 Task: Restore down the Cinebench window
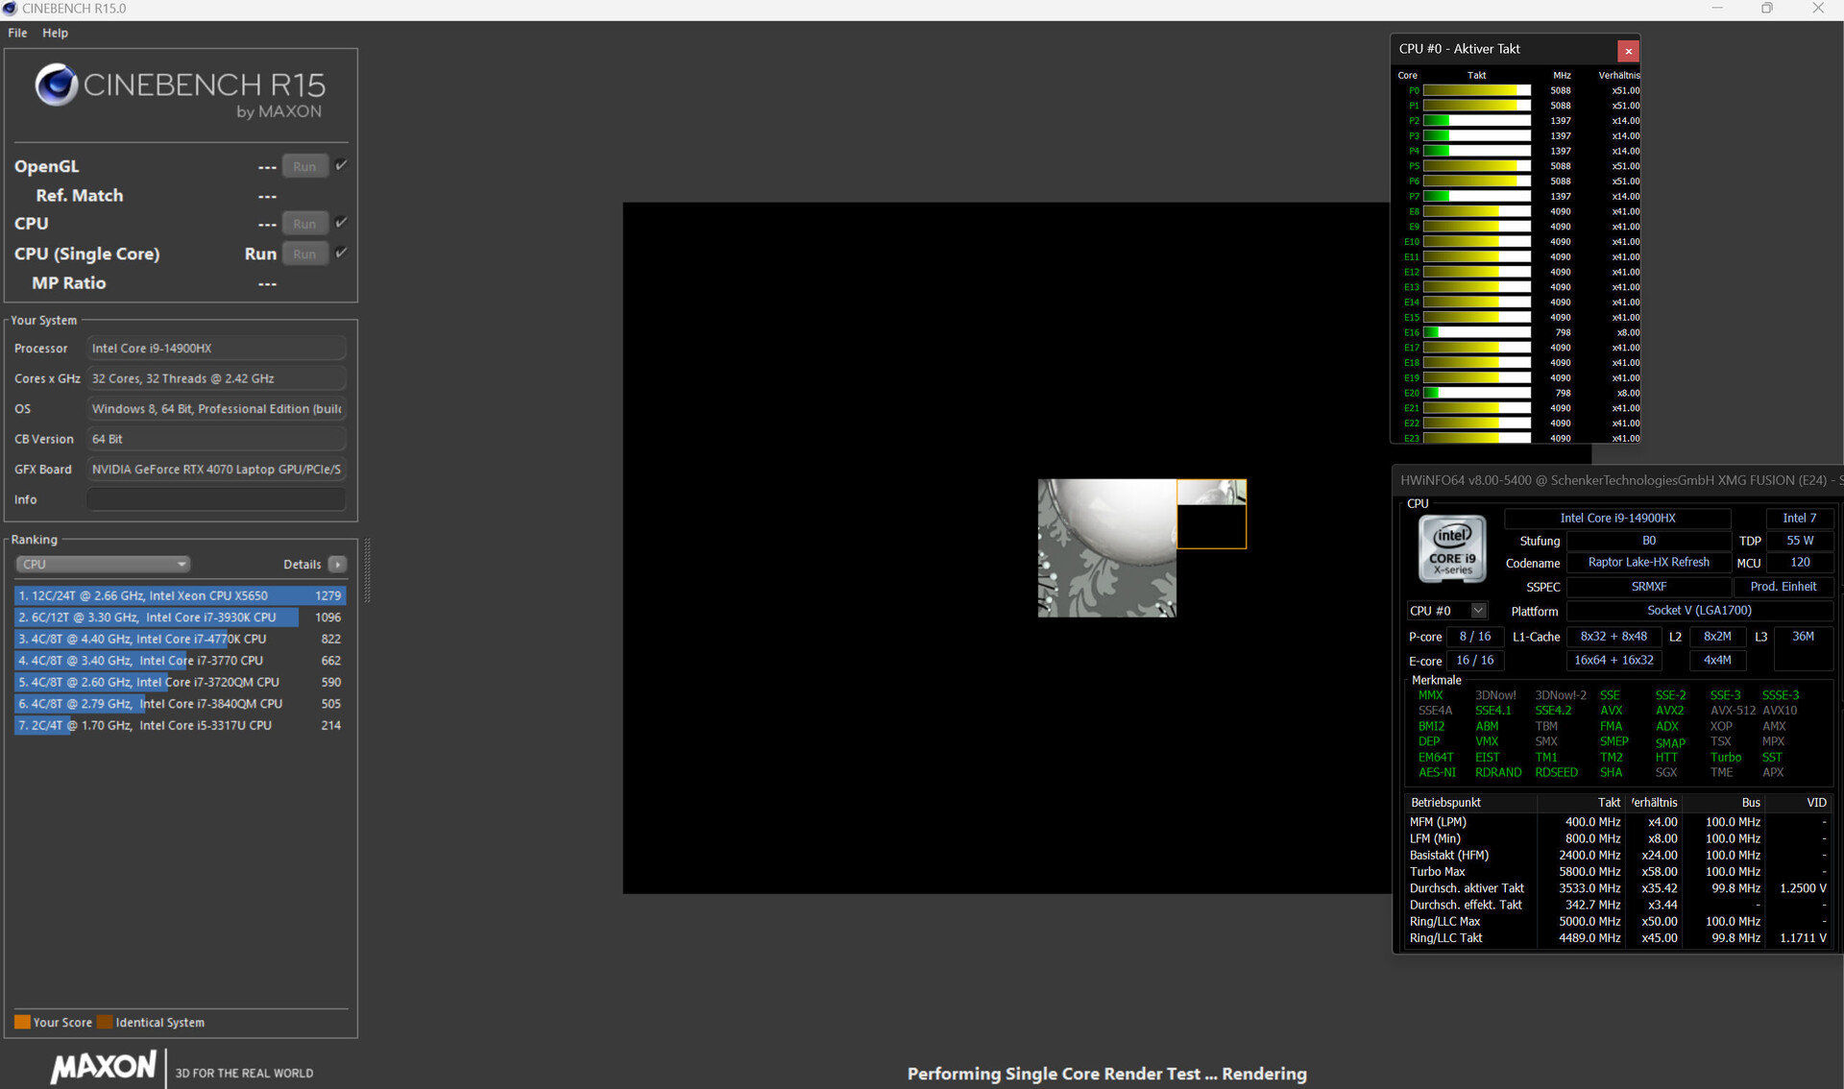(1767, 9)
